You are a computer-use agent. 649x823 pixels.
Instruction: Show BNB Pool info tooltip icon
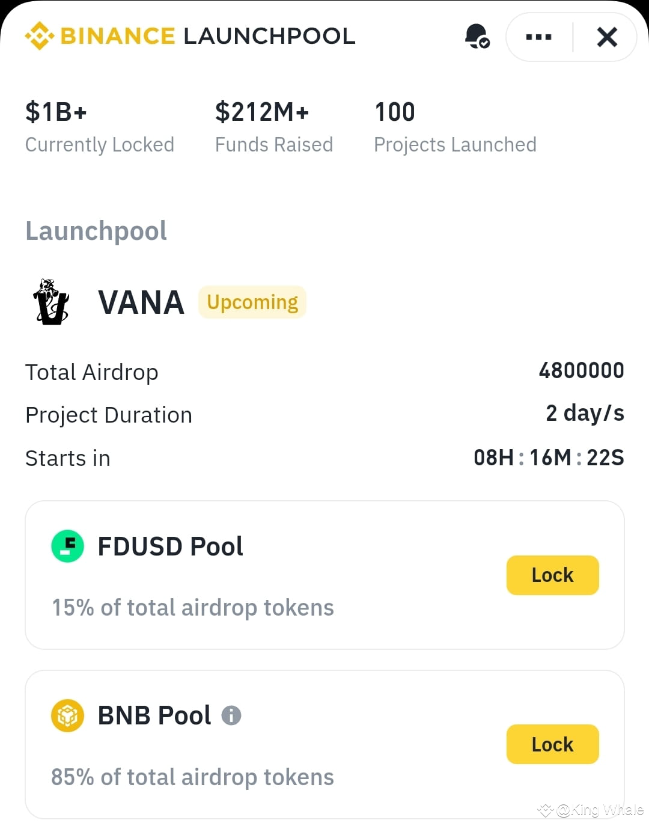click(231, 715)
